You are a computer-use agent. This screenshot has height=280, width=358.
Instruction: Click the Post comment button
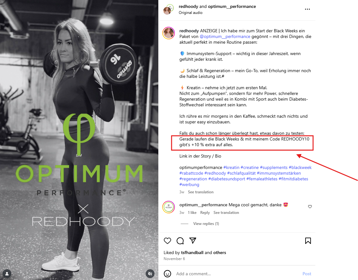[306, 274]
